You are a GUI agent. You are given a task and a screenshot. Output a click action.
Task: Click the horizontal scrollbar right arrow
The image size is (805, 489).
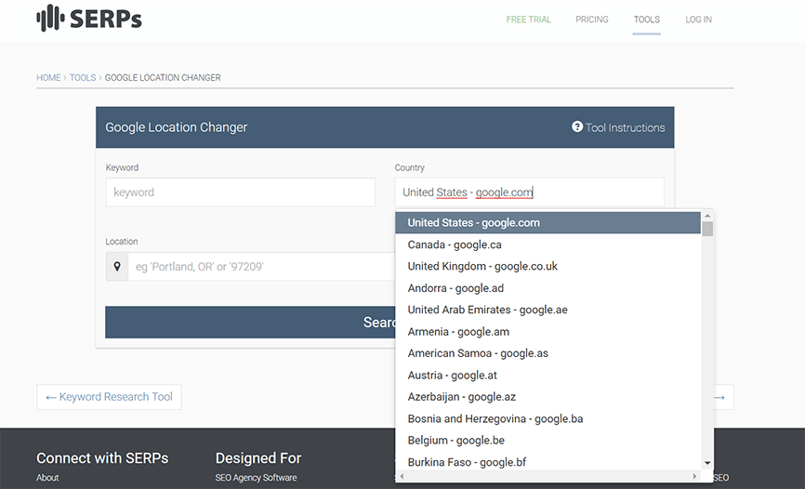(x=695, y=476)
